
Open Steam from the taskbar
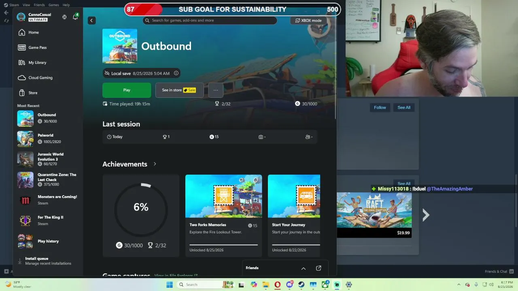[x=301, y=285]
